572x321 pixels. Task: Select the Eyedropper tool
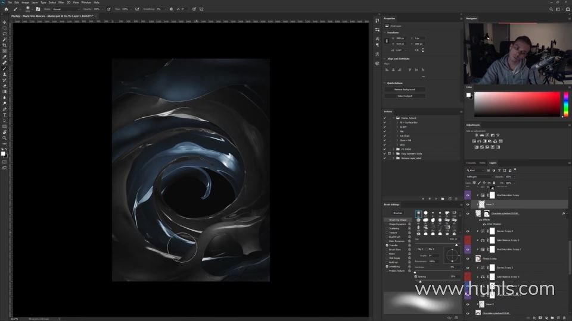pyautogui.click(x=5, y=56)
